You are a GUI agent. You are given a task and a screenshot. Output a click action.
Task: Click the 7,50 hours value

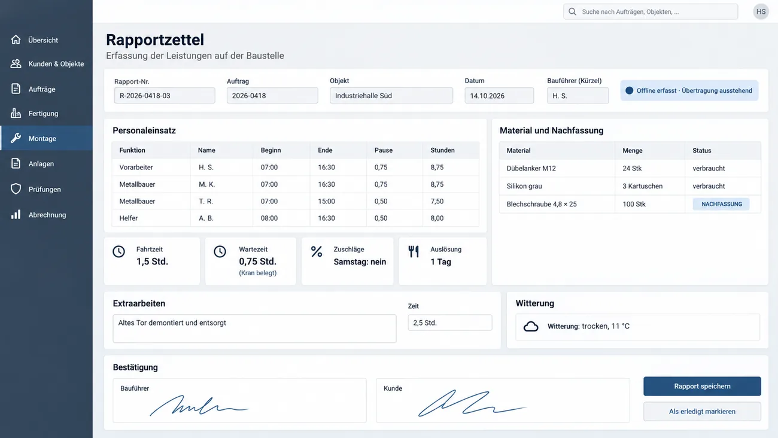coord(437,202)
